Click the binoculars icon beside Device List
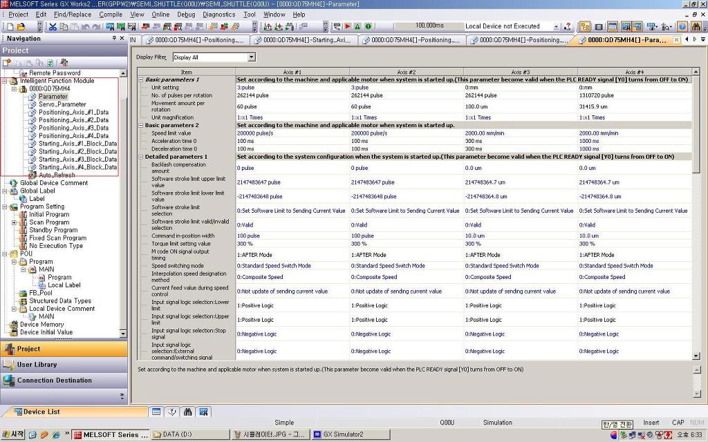 [x=188, y=412]
